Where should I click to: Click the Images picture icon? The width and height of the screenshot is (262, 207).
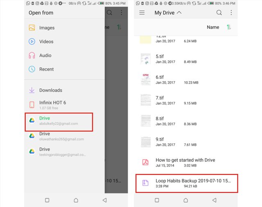[x=32, y=28]
